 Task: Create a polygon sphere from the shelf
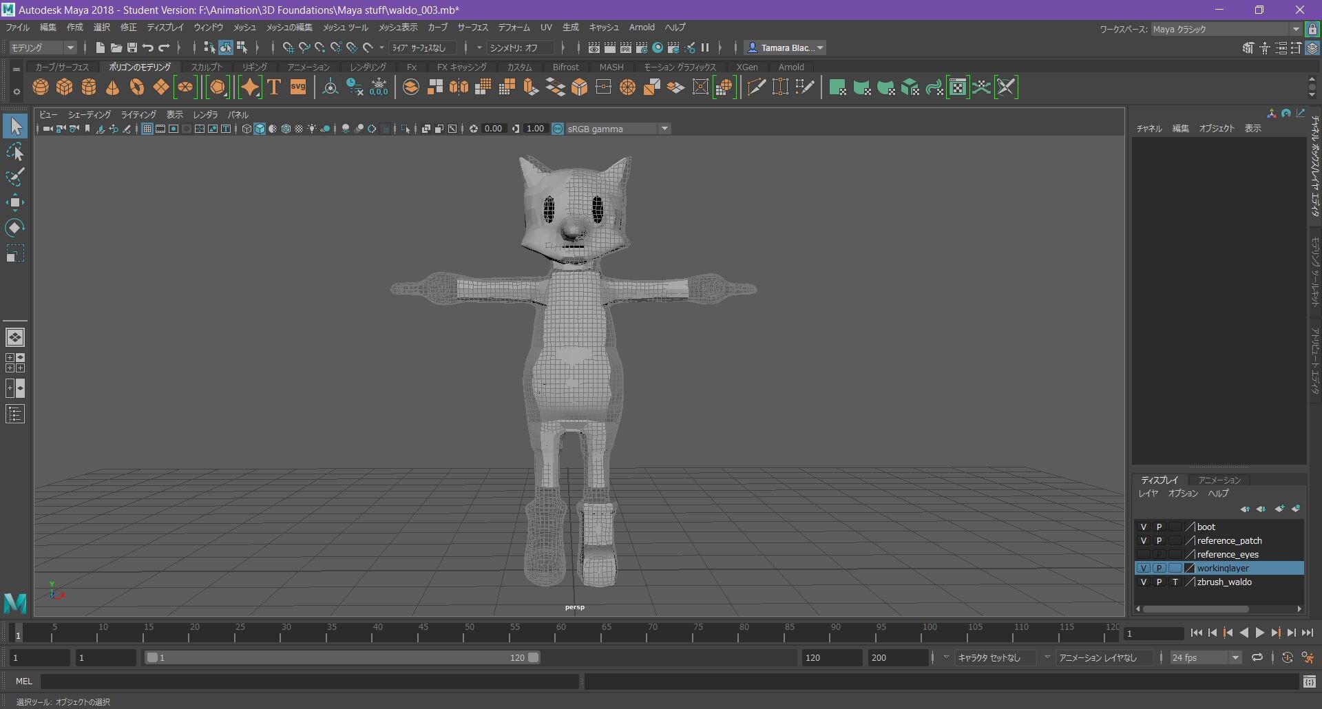(x=41, y=87)
